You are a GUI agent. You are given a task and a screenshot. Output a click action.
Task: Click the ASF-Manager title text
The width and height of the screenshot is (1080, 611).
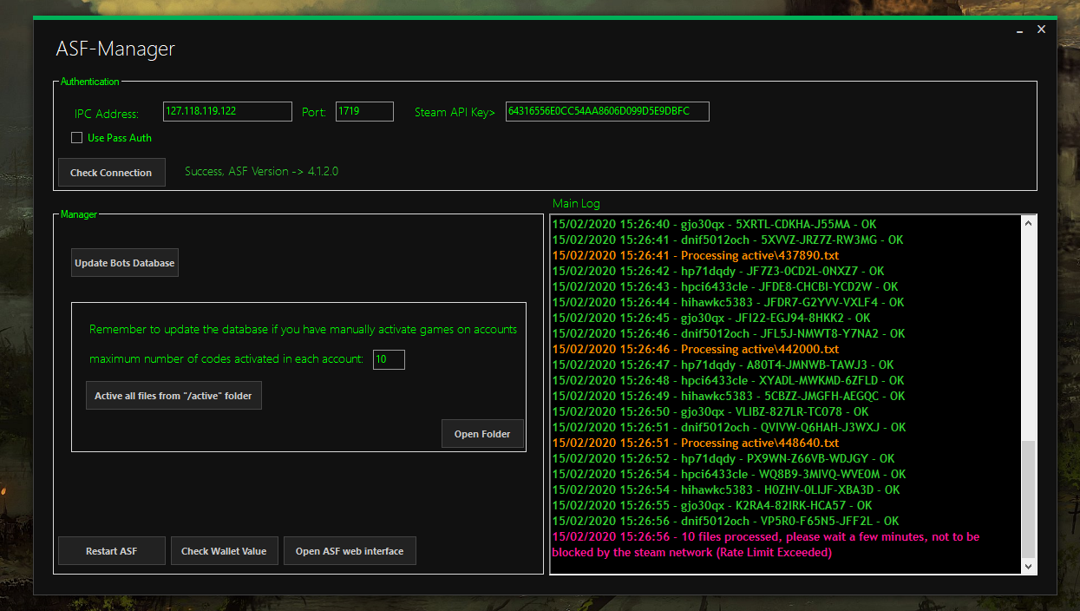(115, 49)
